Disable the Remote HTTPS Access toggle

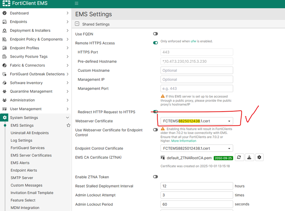(155, 43)
